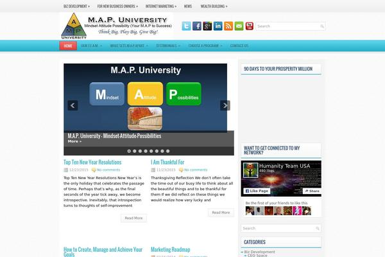The height and width of the screenshot is (257, 385).
Task: Expand the Our Team navigation dropdown
Action: [91, 46]
